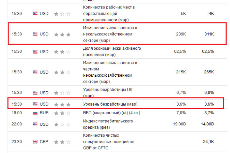Click the -24,1K value in the GBP row
Viewport: 230px width, 153px height.
(207, 141)
